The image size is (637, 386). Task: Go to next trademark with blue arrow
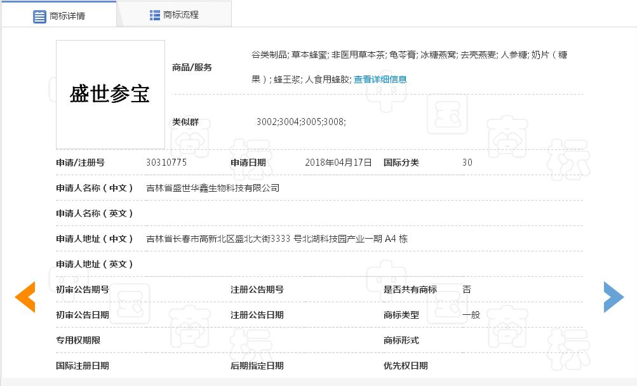[613, 296]
